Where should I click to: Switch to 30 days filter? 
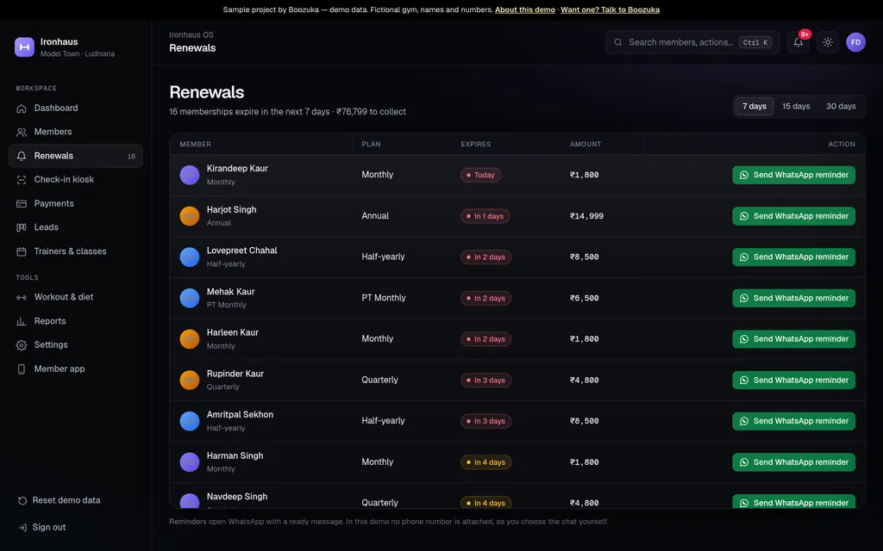840,106
